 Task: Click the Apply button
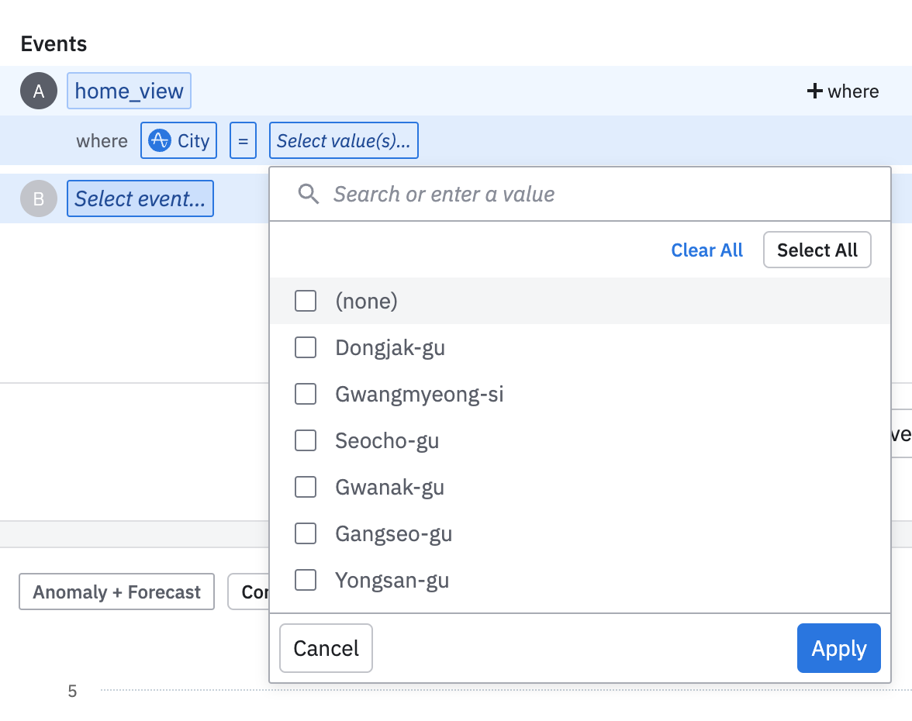(x=838, y=648)
